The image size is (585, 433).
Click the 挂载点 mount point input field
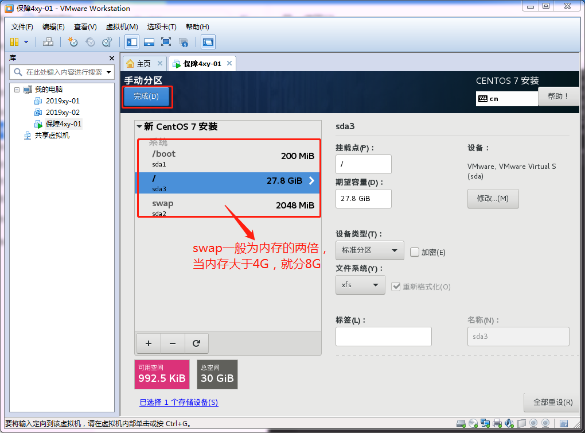364,164
